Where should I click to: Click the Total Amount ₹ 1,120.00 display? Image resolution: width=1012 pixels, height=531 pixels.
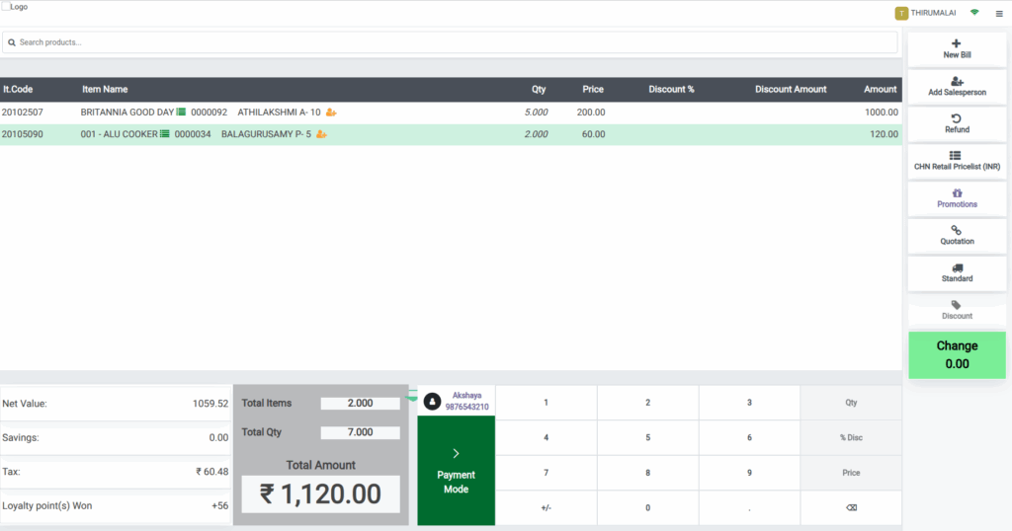(321, 494)
